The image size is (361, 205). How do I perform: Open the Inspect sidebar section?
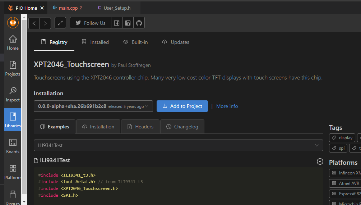13,95
